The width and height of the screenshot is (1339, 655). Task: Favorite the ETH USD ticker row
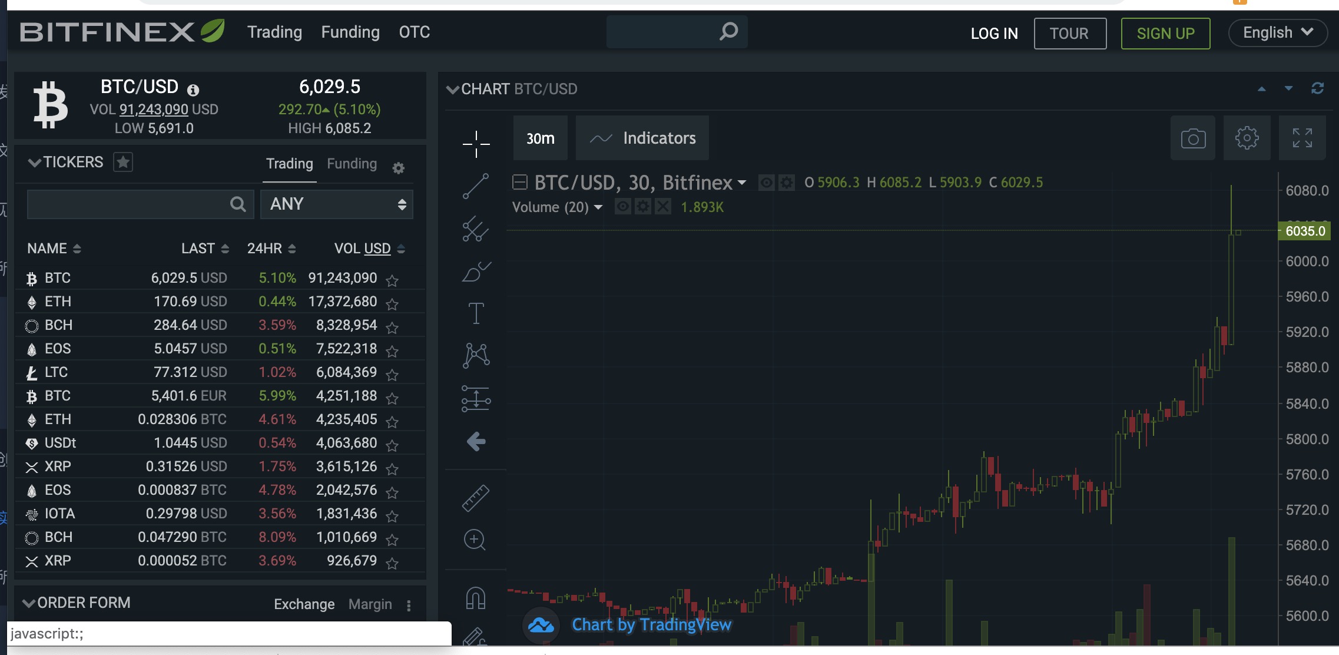[392, 304]
